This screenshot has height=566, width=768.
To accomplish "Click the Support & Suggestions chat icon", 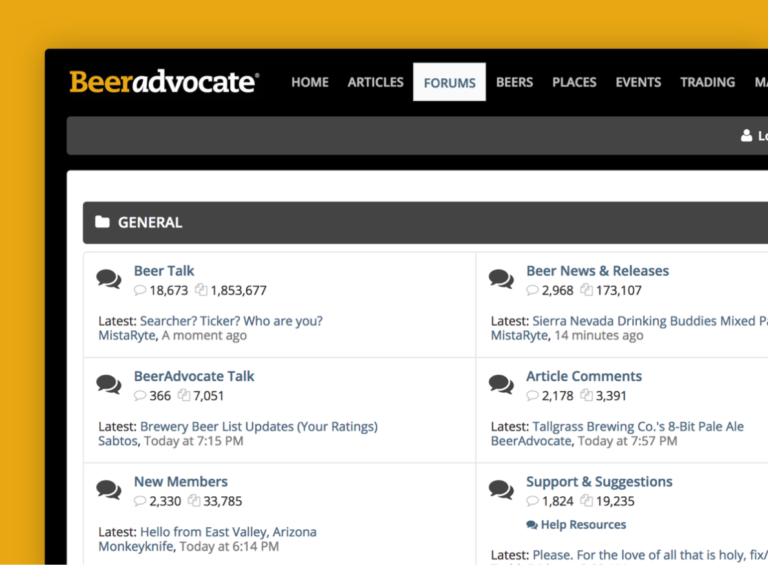I will 501,490.
